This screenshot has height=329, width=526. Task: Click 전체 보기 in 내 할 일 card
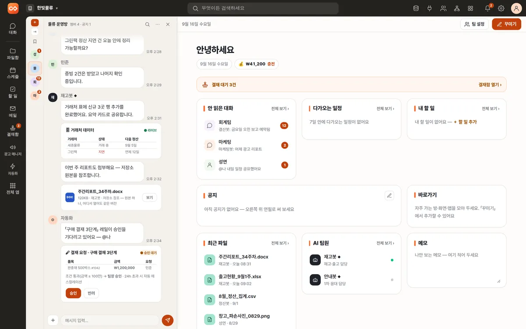490,108
